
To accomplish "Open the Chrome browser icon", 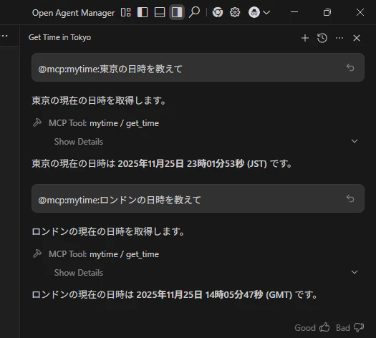I will tap(218, 12).
